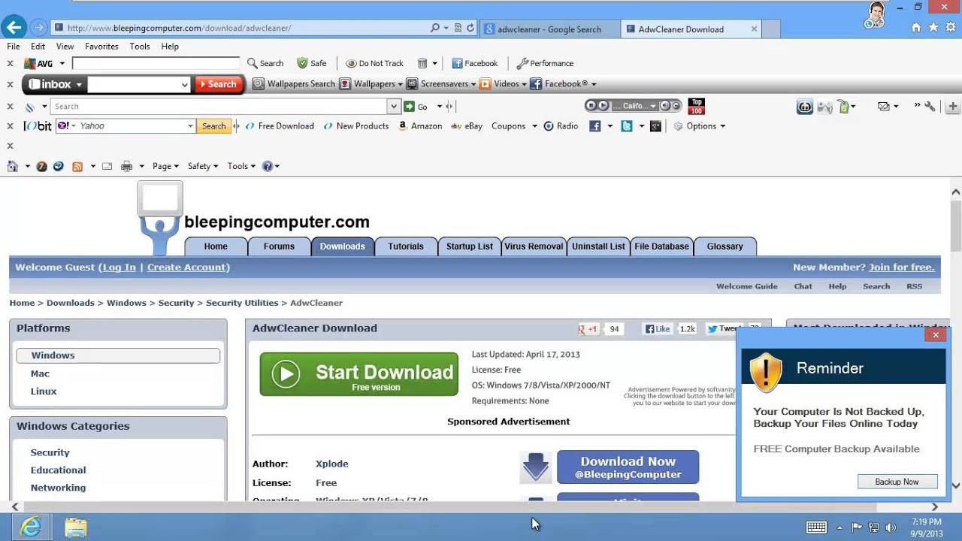Open File Explorer from the taskbar
962x541 pixels.
click(75, 527)
